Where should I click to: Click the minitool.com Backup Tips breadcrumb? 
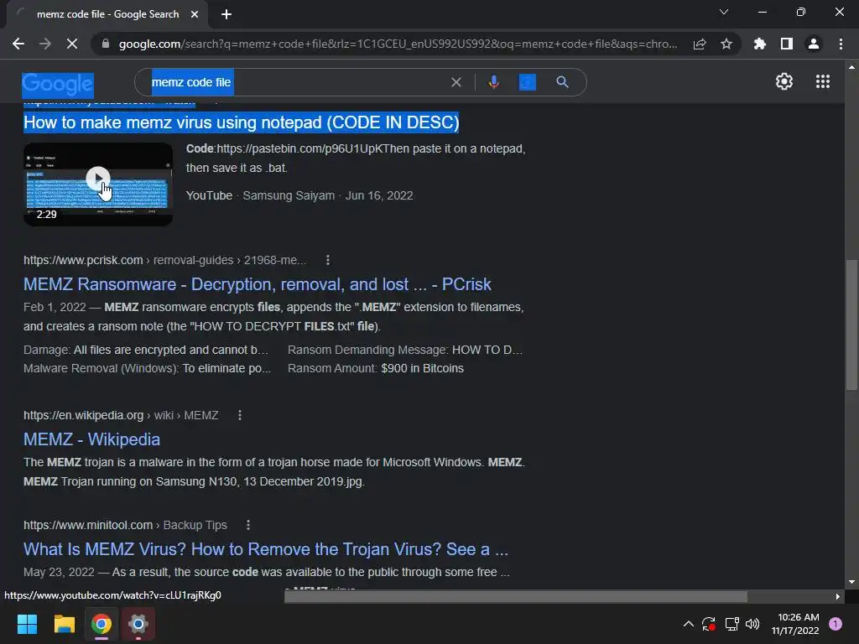click(x=125, y=525)
